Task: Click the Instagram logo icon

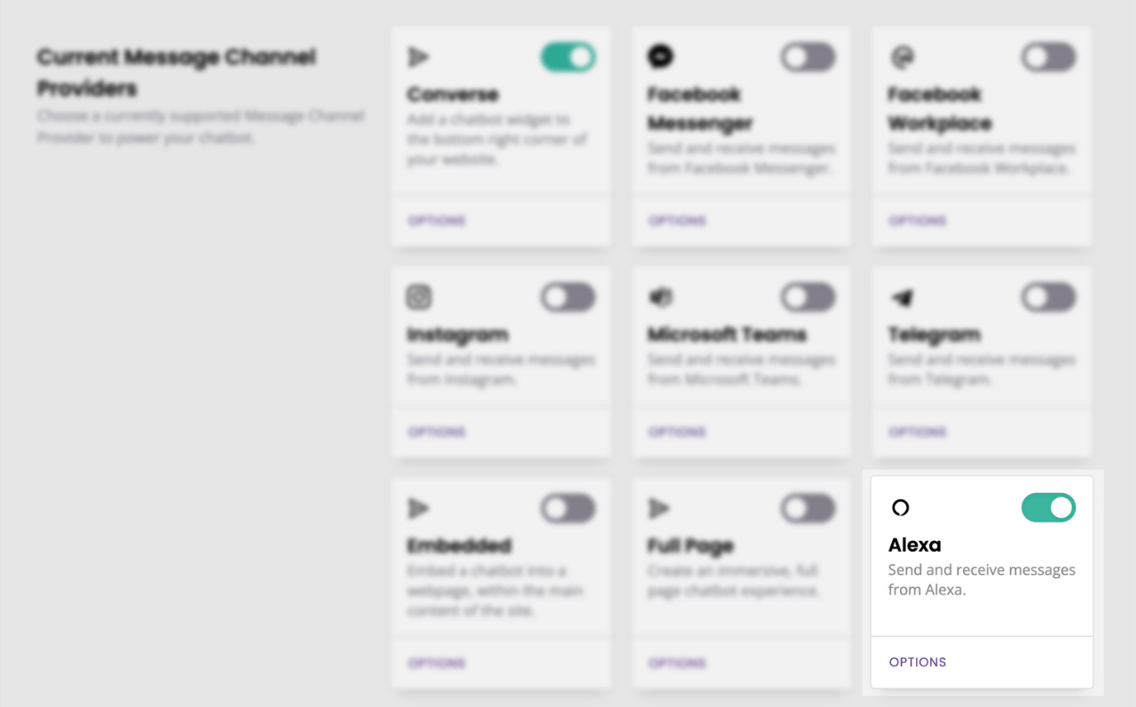Action: click(x=419, y=297)
